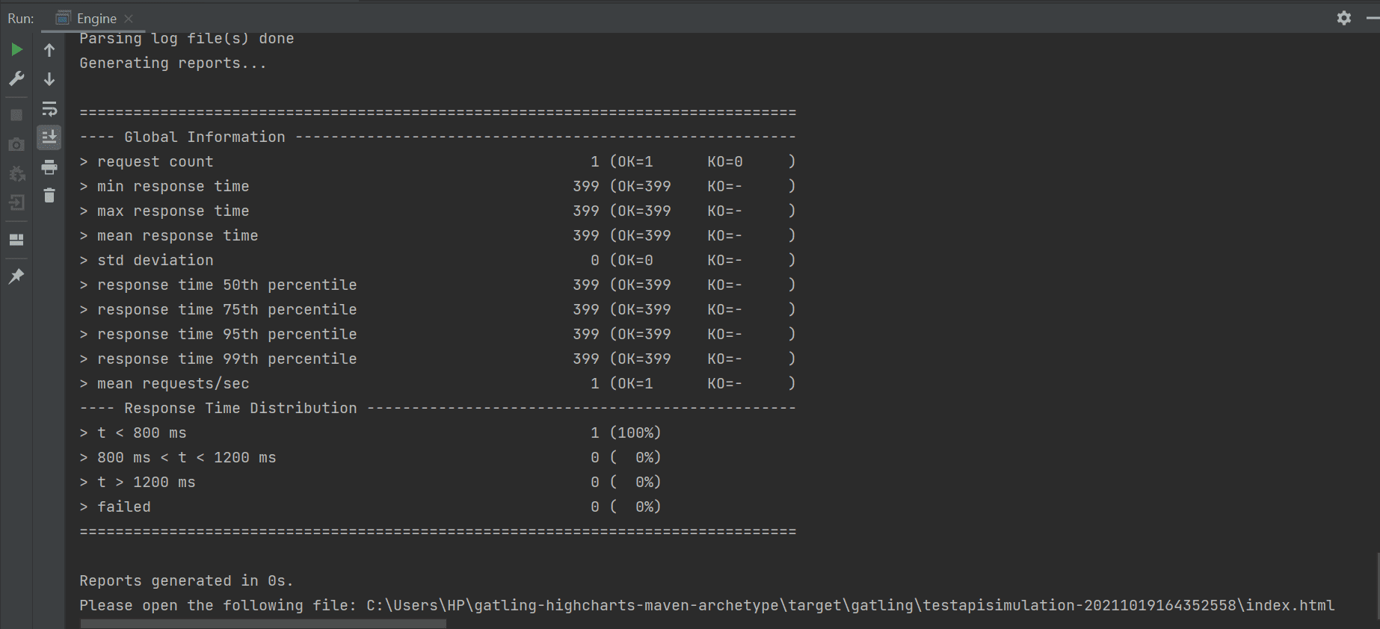Open Run tool window gear options
Viewport: 1380px width, 629px height.
pyautogui.click(x=1343, y=18)
